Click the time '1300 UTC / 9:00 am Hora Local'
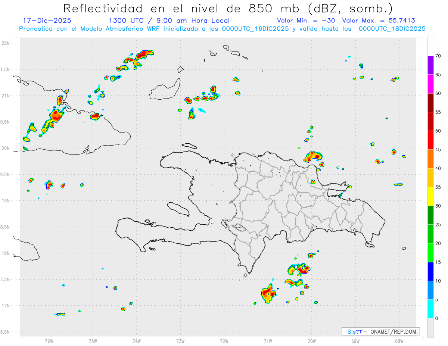This screenshot has height=346, width=448. coord(169,21)
